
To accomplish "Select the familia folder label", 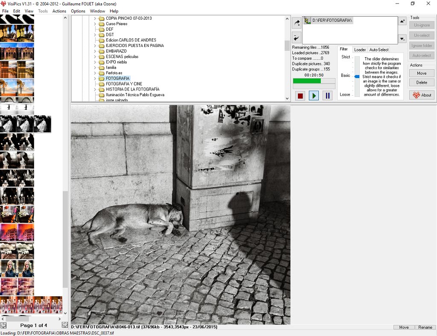I will (x=111, y=67).
